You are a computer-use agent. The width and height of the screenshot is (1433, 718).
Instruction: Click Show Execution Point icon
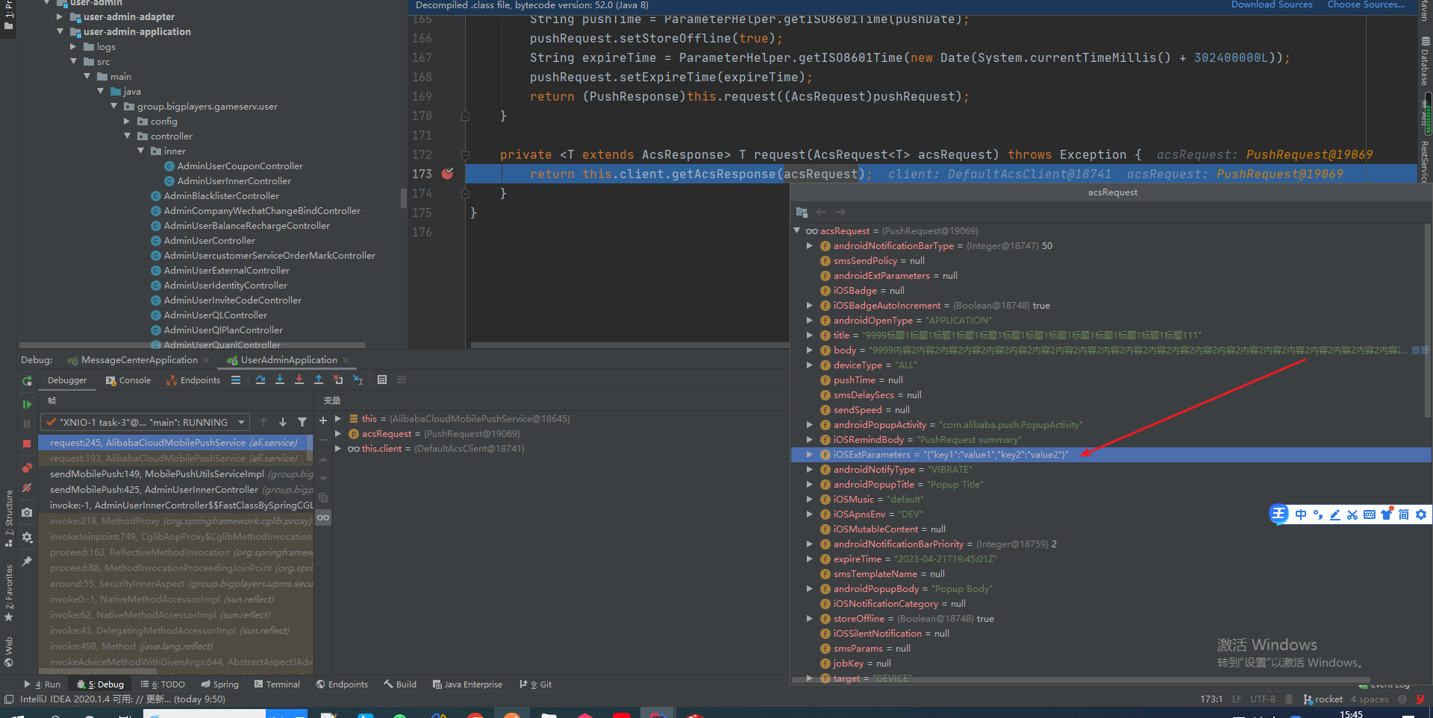point(236,380)
